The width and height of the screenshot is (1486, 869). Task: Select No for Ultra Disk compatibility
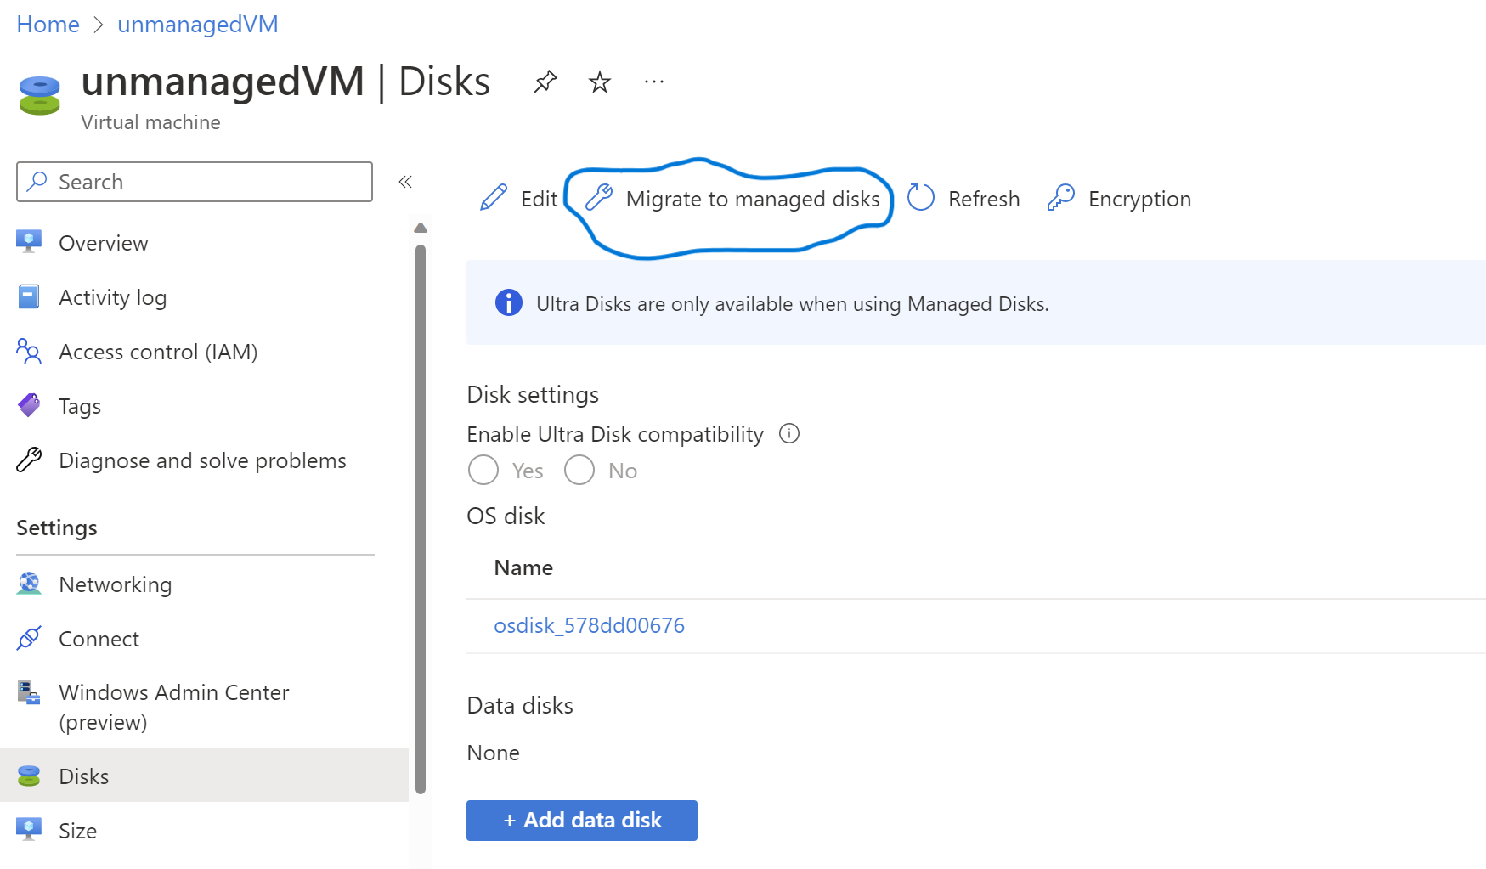(x=579, y=470)
